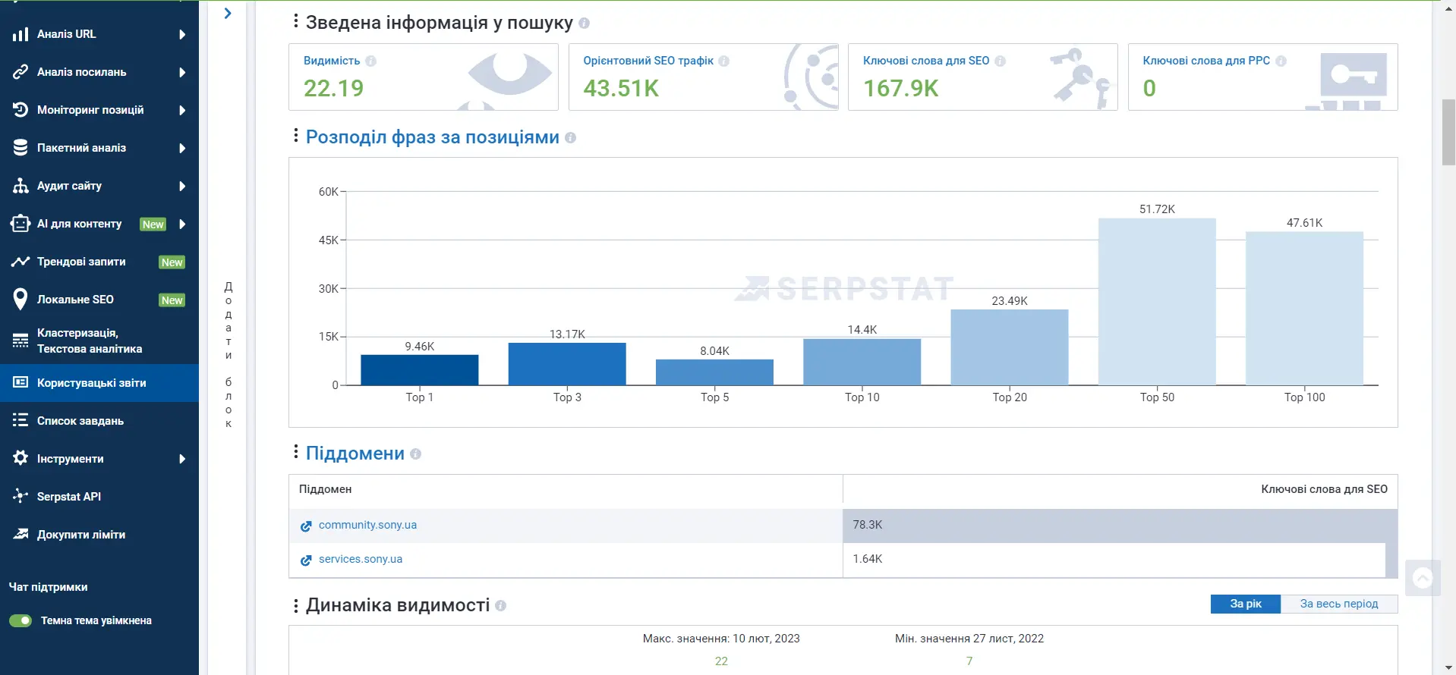This screenshot has width=1456, height=675.
Task: Select the За рік tab
Action: pyautogui.click(x=1246, y=604)
